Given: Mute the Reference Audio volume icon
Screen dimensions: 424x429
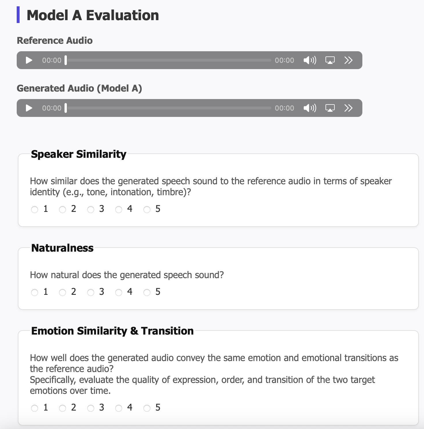Looking at the screenshot, I should coord(310,60).
